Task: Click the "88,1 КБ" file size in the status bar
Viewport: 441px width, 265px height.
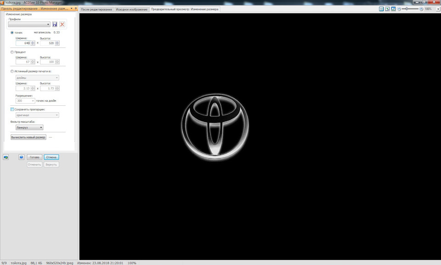Action: [36, 263]
